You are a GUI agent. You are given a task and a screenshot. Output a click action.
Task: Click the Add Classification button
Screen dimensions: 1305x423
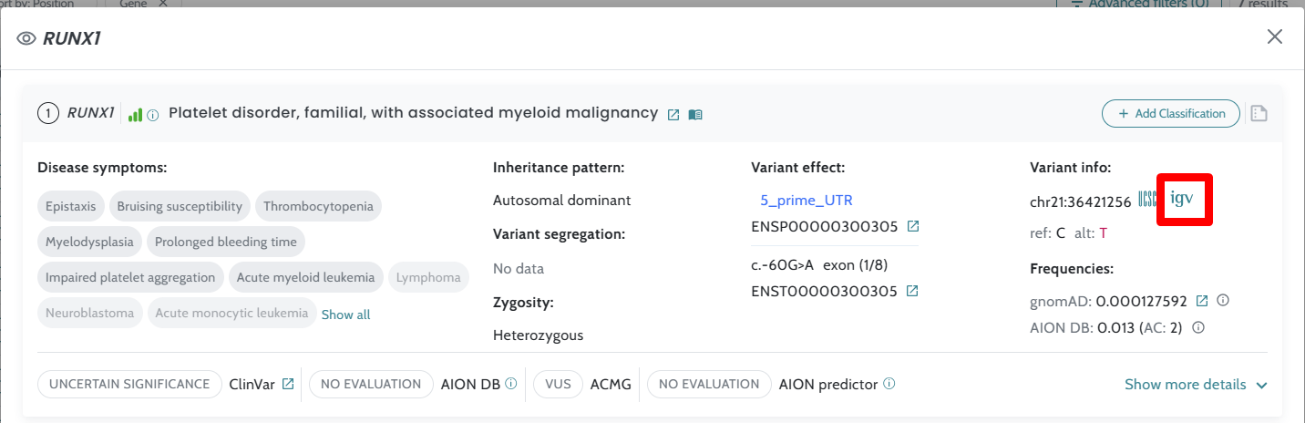click(x=1170, y=114)
